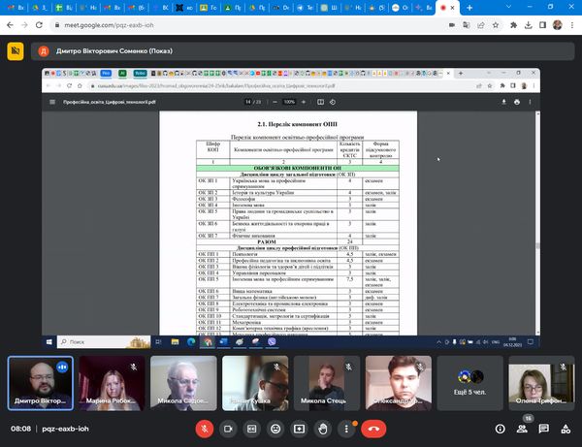Toggle the camera on or off
This screenshot has height=447, width=582.
tap(228, 428)
